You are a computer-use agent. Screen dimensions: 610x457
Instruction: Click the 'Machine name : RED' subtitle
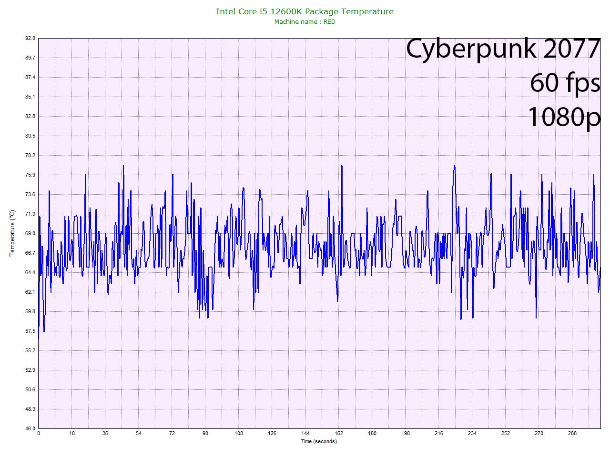[x=305, y=22]
